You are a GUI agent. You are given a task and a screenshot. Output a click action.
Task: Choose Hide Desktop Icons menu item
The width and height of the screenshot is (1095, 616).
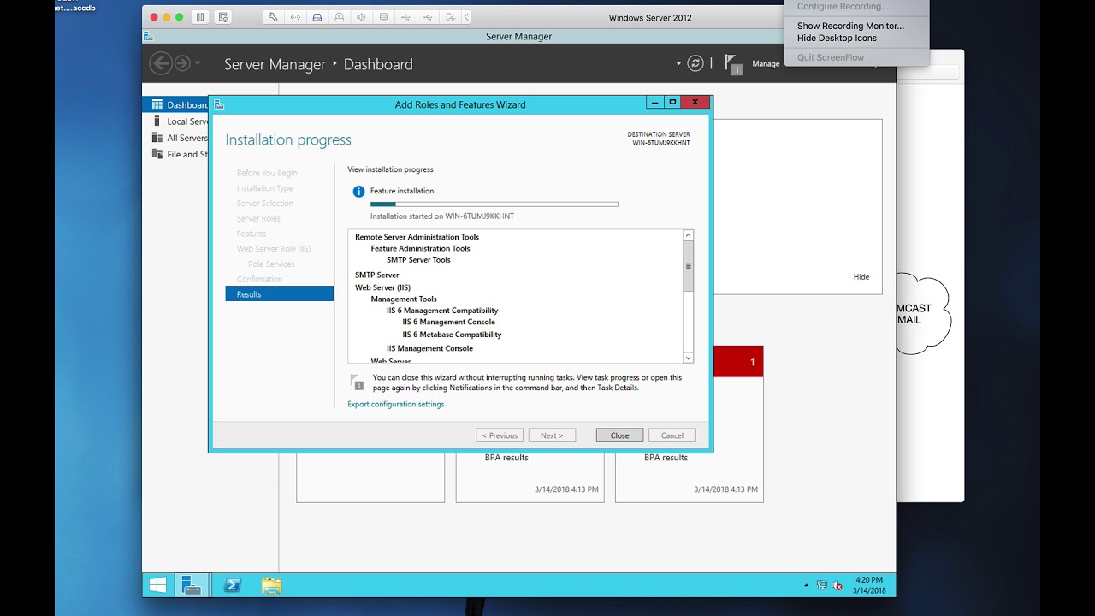pyautogui.click(x=837, y=38)
